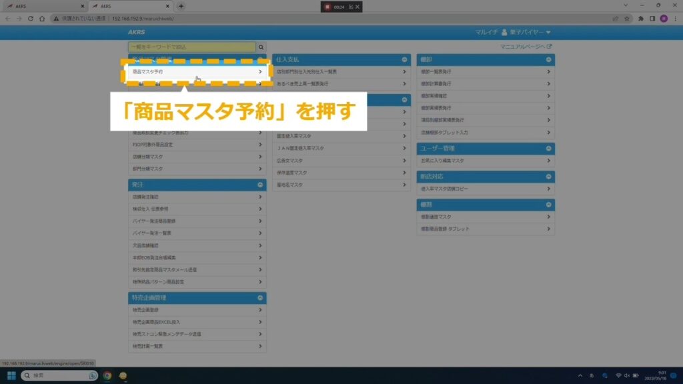Image resolution: width=683 pixels, height=384 pixels.
Task: Click the search magnifier icon beside keyword field
Action: click(x=261, y=47)
